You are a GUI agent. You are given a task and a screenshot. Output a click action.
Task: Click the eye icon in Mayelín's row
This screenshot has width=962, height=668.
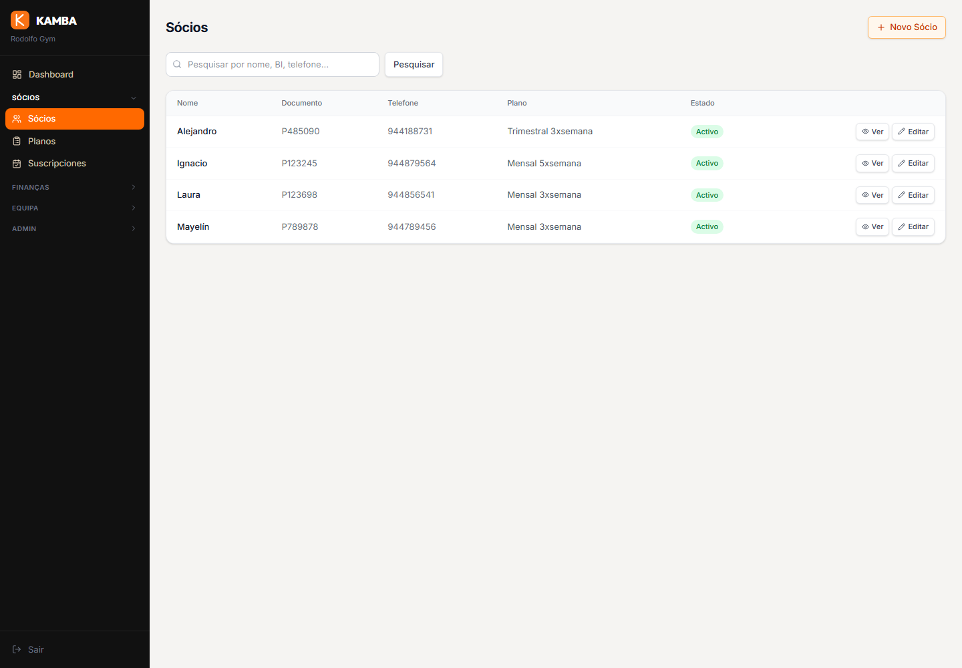(865, 226)
